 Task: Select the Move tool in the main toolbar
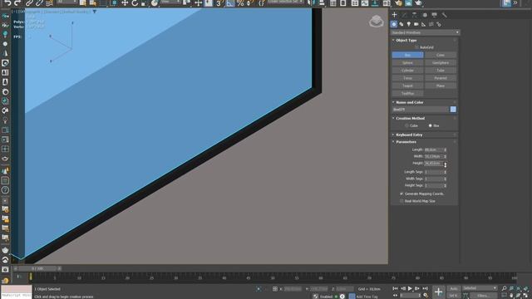pyautogui.click(x=125, y=3)
